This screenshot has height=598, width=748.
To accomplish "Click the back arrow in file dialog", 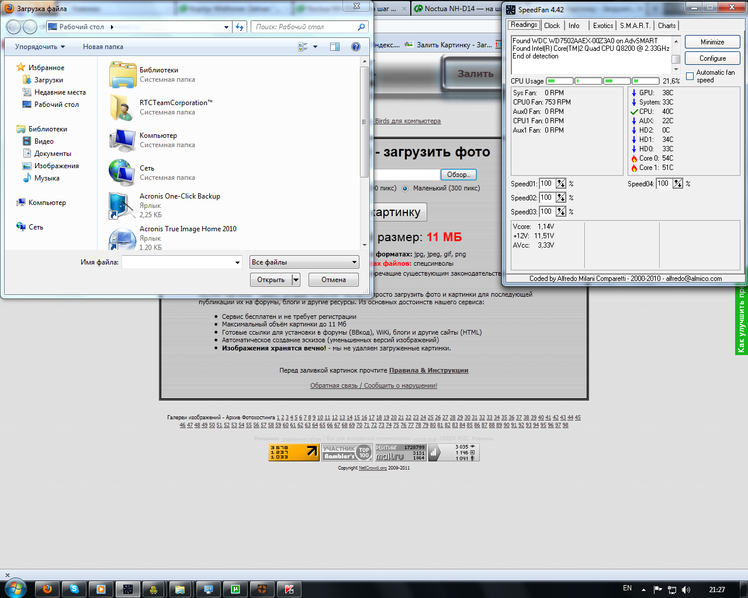I will coord(13,27).
